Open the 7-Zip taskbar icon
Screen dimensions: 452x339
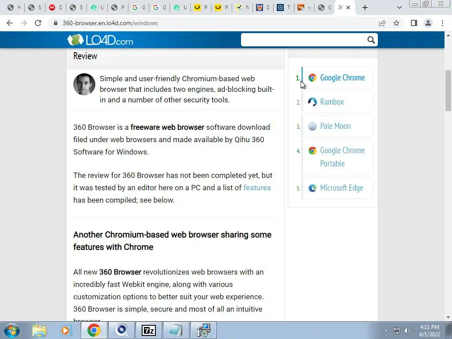[x=149, y=330]
